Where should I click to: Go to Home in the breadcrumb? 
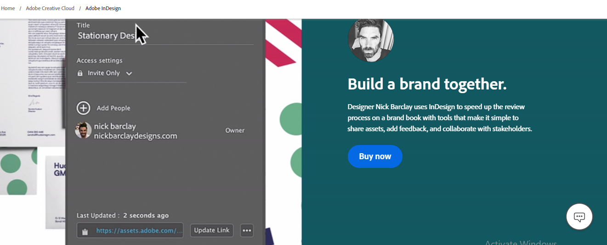(8, 8)
